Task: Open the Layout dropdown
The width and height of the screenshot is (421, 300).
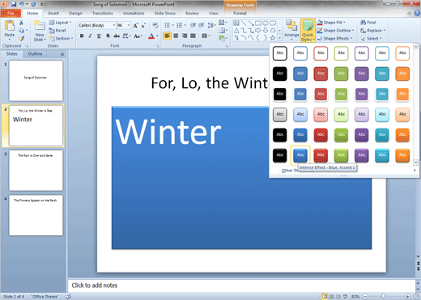Action: [61, 23]
